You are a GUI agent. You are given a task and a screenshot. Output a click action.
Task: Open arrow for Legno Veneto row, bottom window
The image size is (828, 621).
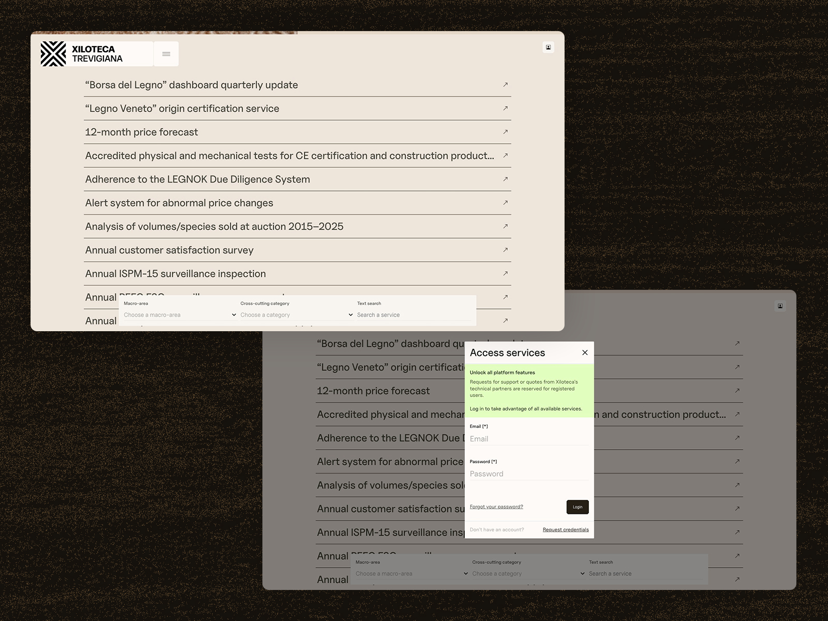(737, 367)
